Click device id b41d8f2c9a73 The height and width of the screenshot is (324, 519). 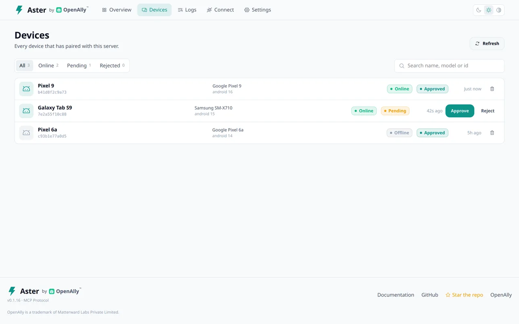[x=52, y=92]
